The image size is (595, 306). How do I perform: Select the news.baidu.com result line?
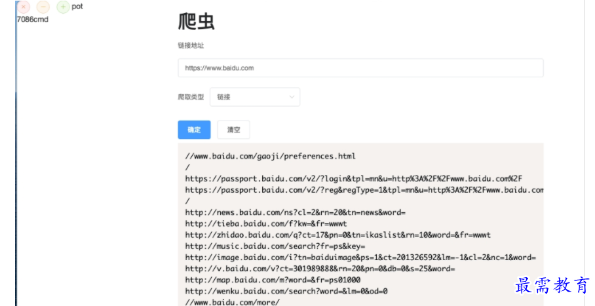click(296, 212)
